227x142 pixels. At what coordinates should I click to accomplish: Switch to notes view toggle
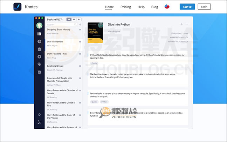tap(74, 19)
